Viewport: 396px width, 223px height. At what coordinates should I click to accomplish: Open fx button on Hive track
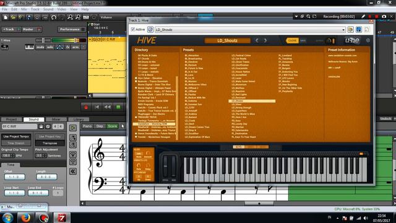click(67, 47)
